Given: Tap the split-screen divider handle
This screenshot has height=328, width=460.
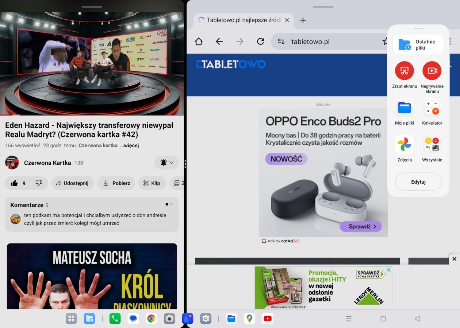Looking at the screenshot, I should [x=185, y=164].
